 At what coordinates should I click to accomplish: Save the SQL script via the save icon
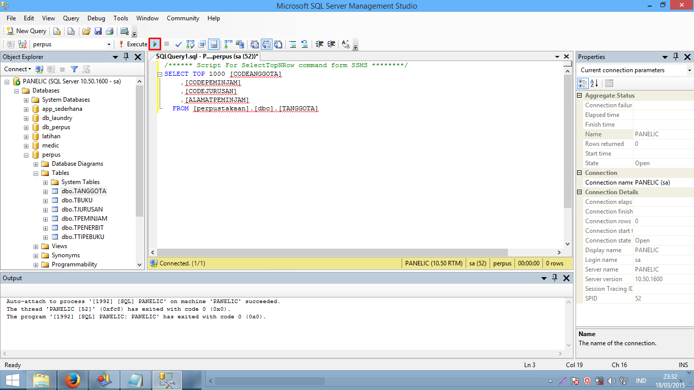pyautogui.click(x=98, y=31)
